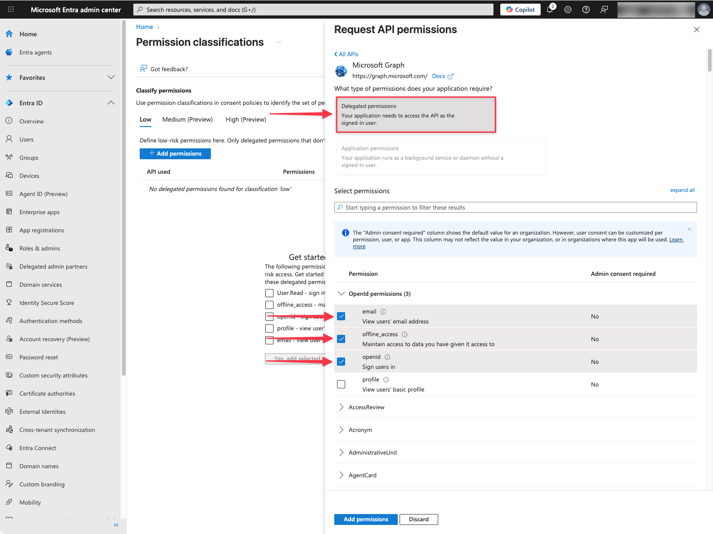The width and height of the screenshot is (713, 534).
Task: Focus the permission filter search field
Action: click(515, 207)
